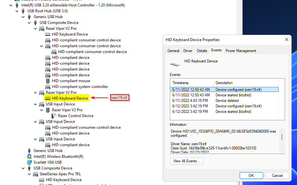Click the HID-compliant mouse icon
The width and height of the screenshot is (297, 185).
coord(48,81)
